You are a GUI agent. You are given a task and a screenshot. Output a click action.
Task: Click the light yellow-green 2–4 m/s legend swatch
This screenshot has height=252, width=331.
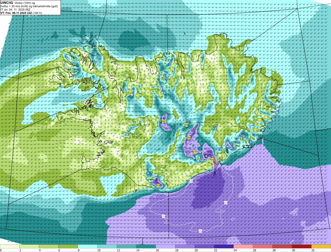coord(29,247)
